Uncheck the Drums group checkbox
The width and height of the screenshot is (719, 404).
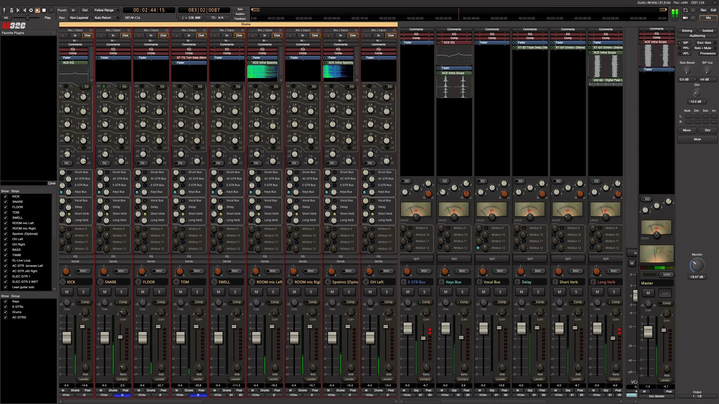5,312
